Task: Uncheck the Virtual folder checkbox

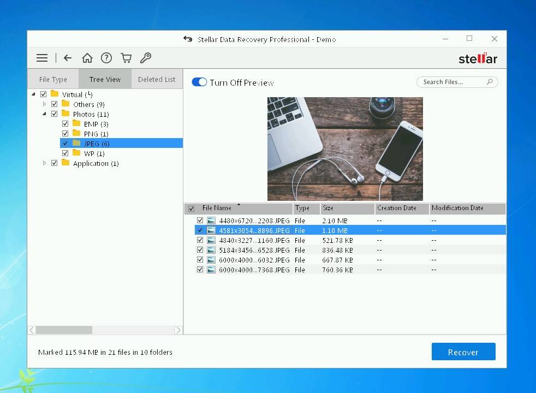Action: pos(44,94)
